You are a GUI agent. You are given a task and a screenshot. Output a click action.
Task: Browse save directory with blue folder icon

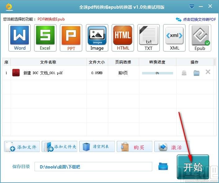click(x=163, y=166)
